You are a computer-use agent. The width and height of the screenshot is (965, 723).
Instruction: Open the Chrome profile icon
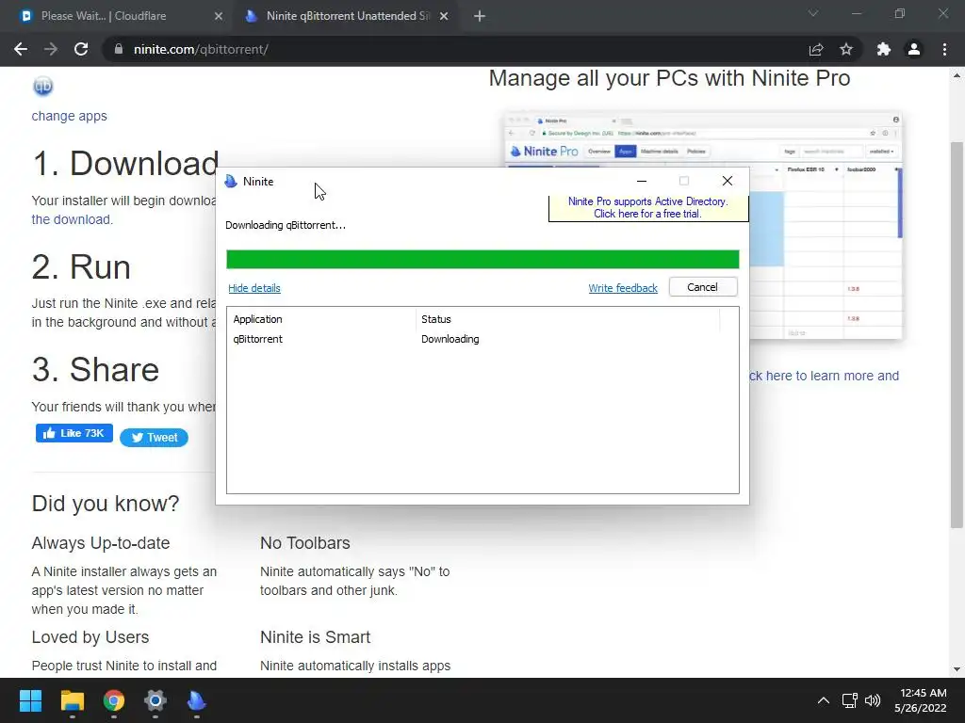click(914, 49)
